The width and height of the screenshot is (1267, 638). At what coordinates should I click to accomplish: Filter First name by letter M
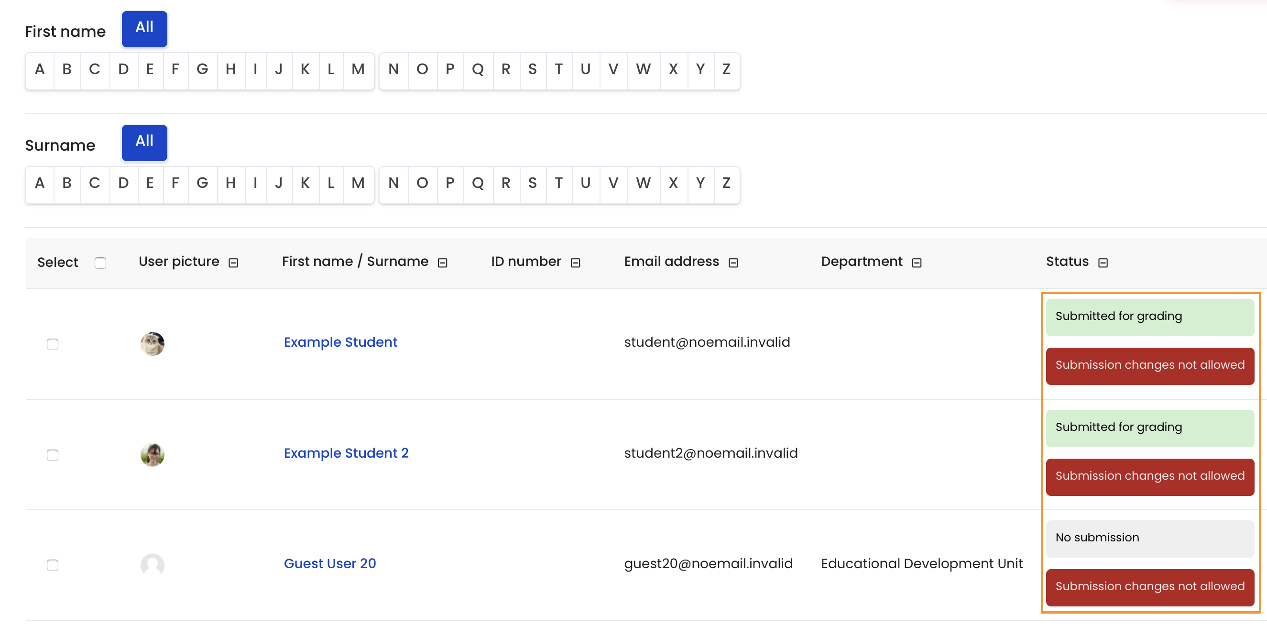click(x=358, y=71)
